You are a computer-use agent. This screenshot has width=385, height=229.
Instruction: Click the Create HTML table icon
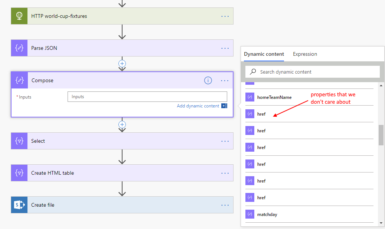point(19,173)
